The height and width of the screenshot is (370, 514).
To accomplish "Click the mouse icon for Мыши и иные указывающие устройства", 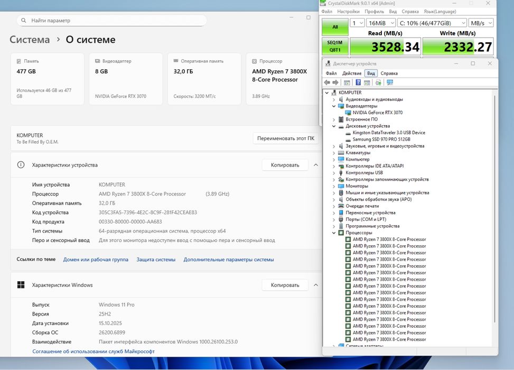I will point(341,192).
